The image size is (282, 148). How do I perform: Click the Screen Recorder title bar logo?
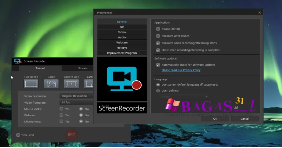[18, 61]
